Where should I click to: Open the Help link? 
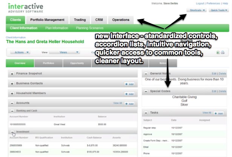(x=225, y=3)
